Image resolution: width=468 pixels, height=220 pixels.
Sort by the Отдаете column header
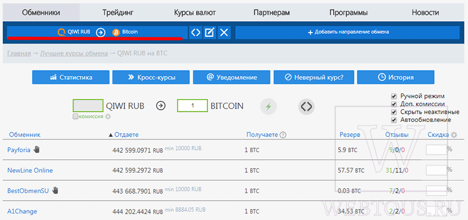(x=126, y=135)
